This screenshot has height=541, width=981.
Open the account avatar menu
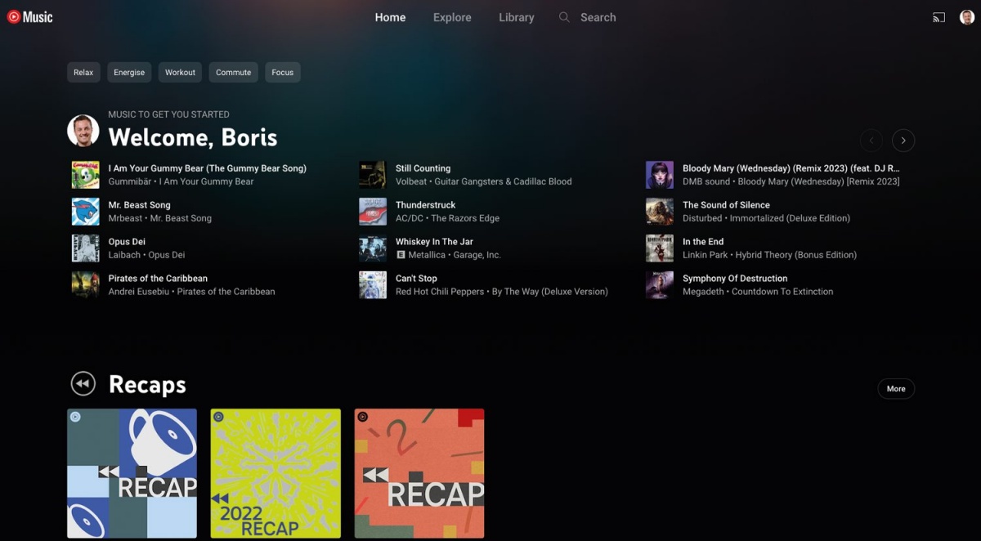tap(967, 17)
